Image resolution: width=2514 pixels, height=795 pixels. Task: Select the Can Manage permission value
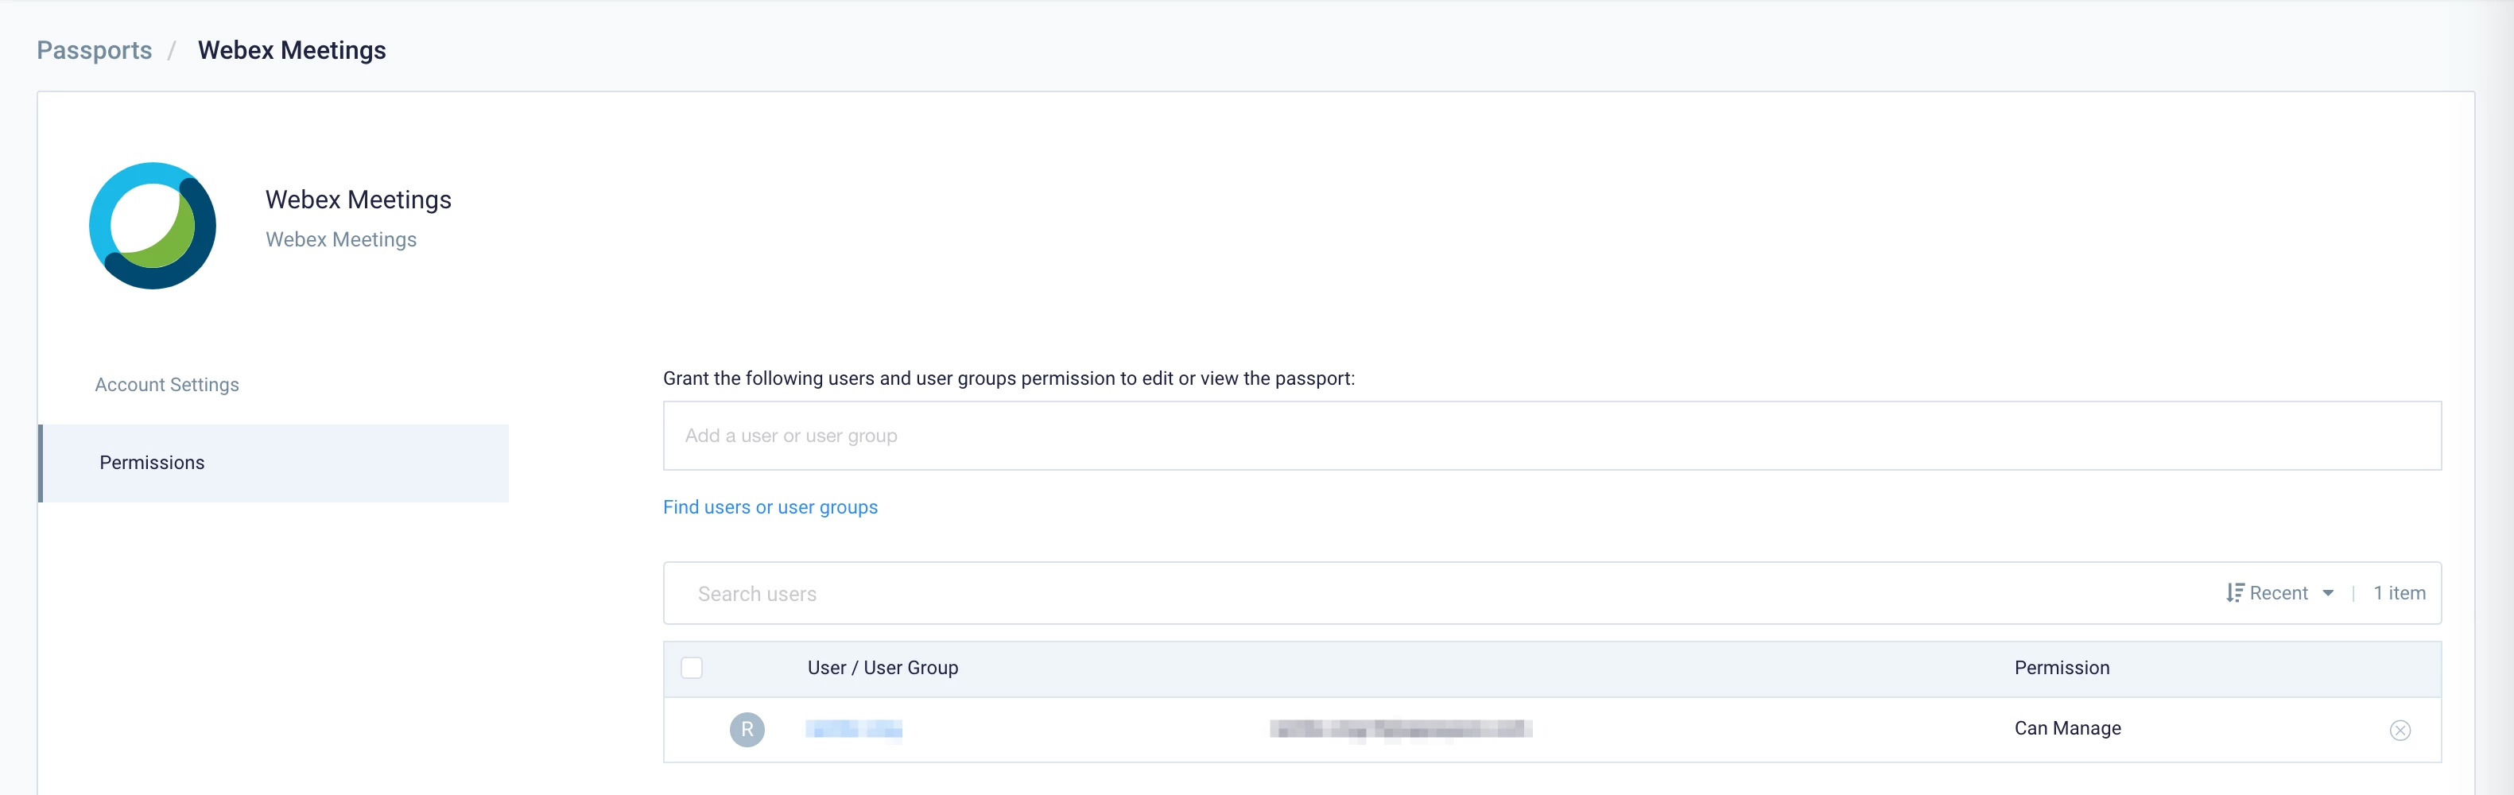tap(2067, 729)
